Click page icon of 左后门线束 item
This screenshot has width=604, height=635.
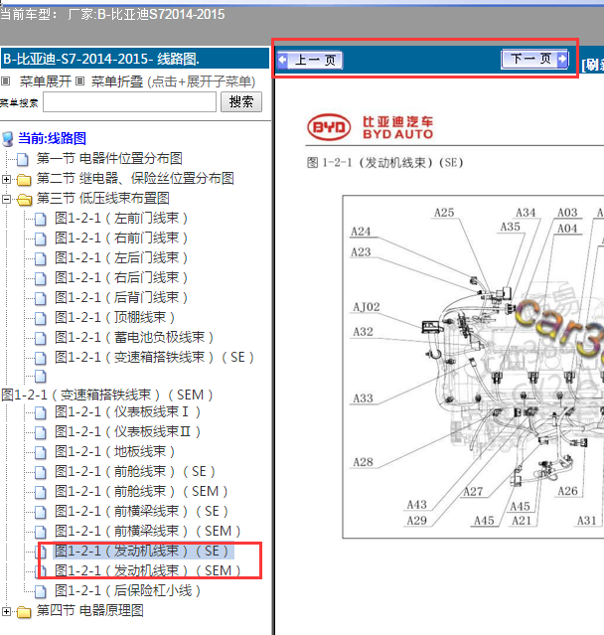click(41, 258)
